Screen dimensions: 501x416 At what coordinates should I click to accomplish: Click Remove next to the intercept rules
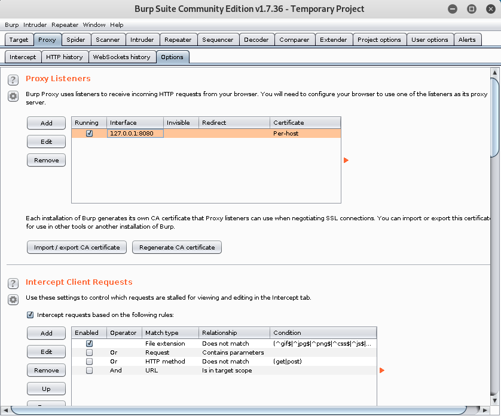46,371
